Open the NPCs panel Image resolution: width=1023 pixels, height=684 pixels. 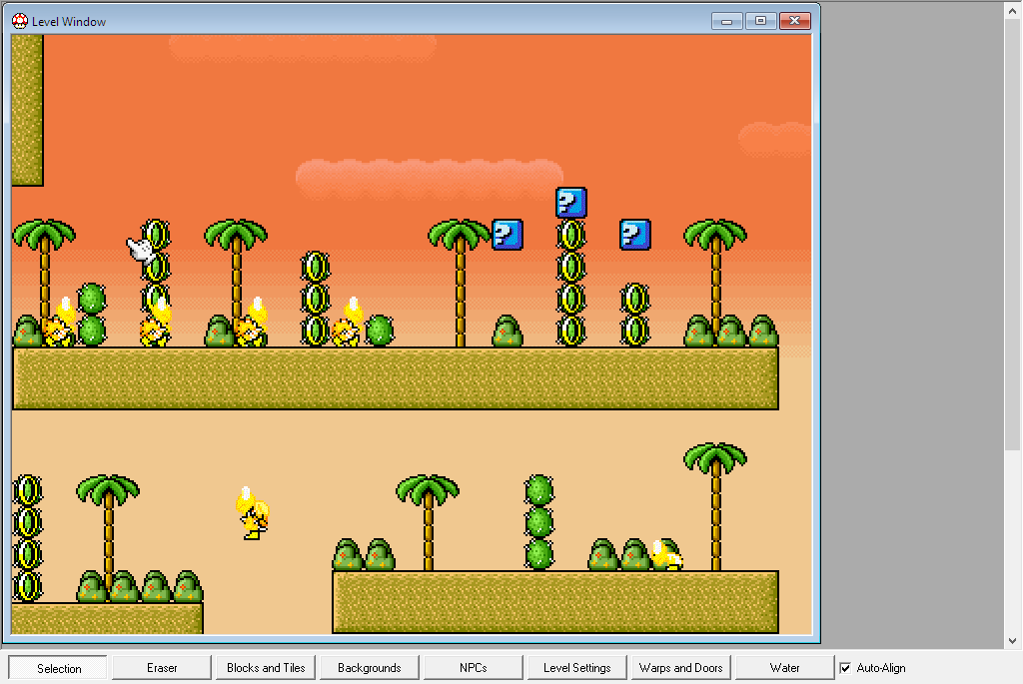click(x=473, y=668)
